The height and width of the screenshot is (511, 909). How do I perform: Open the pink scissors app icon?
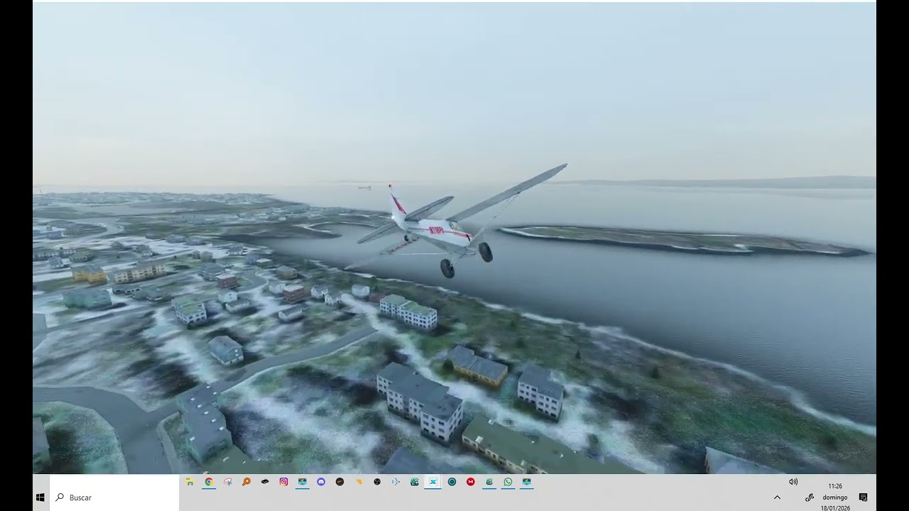click(228, 482)
